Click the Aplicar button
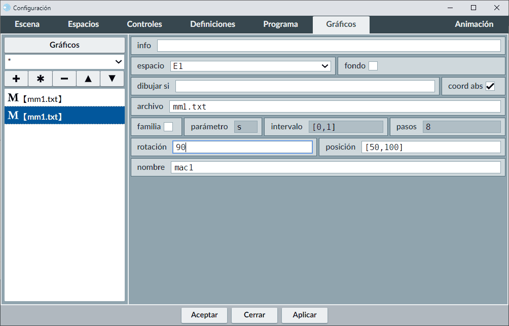The image size is (509, 326). (x=304, y=315)
